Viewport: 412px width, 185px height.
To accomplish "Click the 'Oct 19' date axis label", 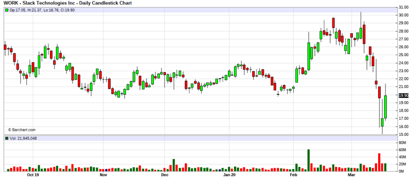I will (x=33, y=175).
